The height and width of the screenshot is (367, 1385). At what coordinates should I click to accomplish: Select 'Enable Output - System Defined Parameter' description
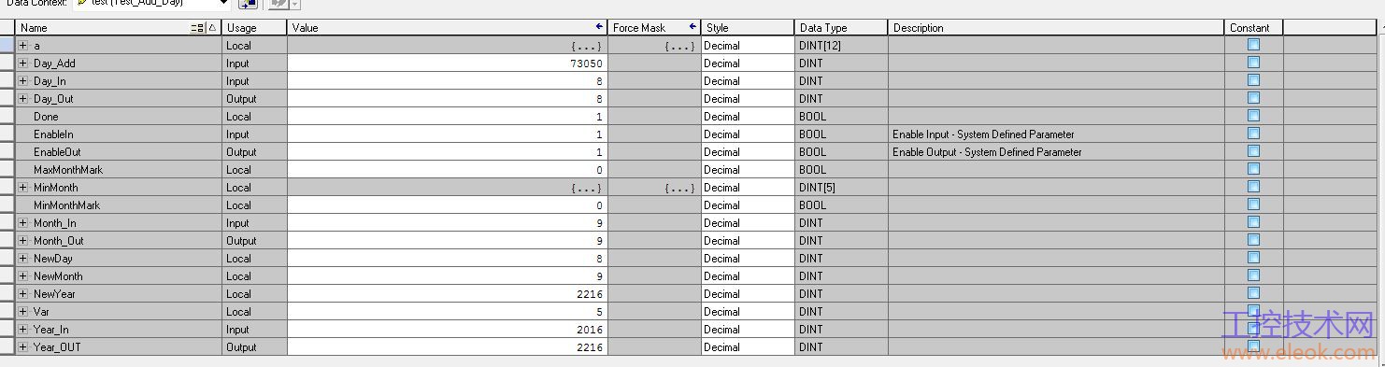click(x=987, y=151)
